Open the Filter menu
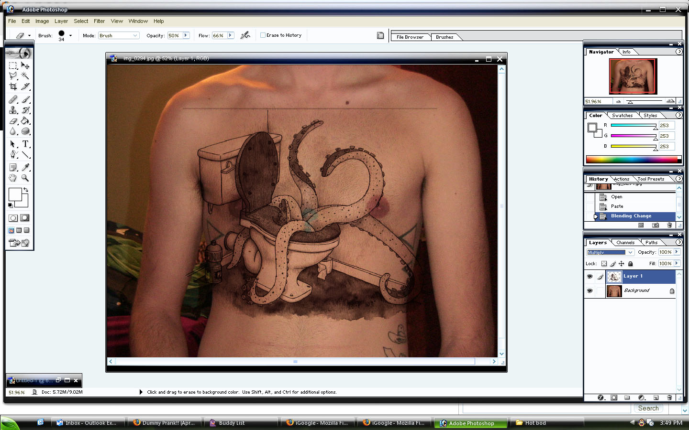 point(99,21)
